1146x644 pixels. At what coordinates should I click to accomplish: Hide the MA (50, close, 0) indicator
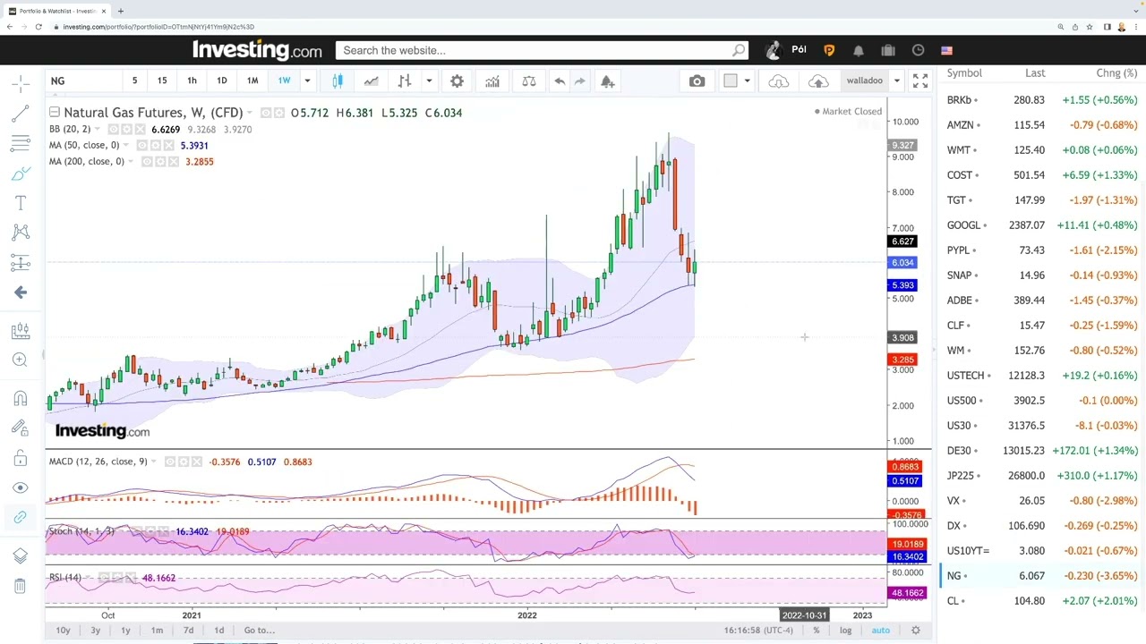(144, 145)
